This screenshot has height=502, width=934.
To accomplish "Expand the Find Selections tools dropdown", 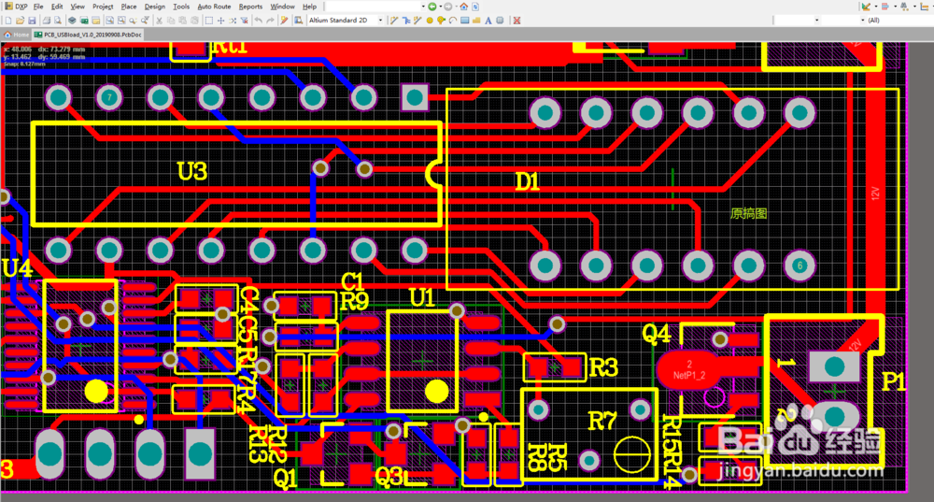I will (x=914, y=7).
